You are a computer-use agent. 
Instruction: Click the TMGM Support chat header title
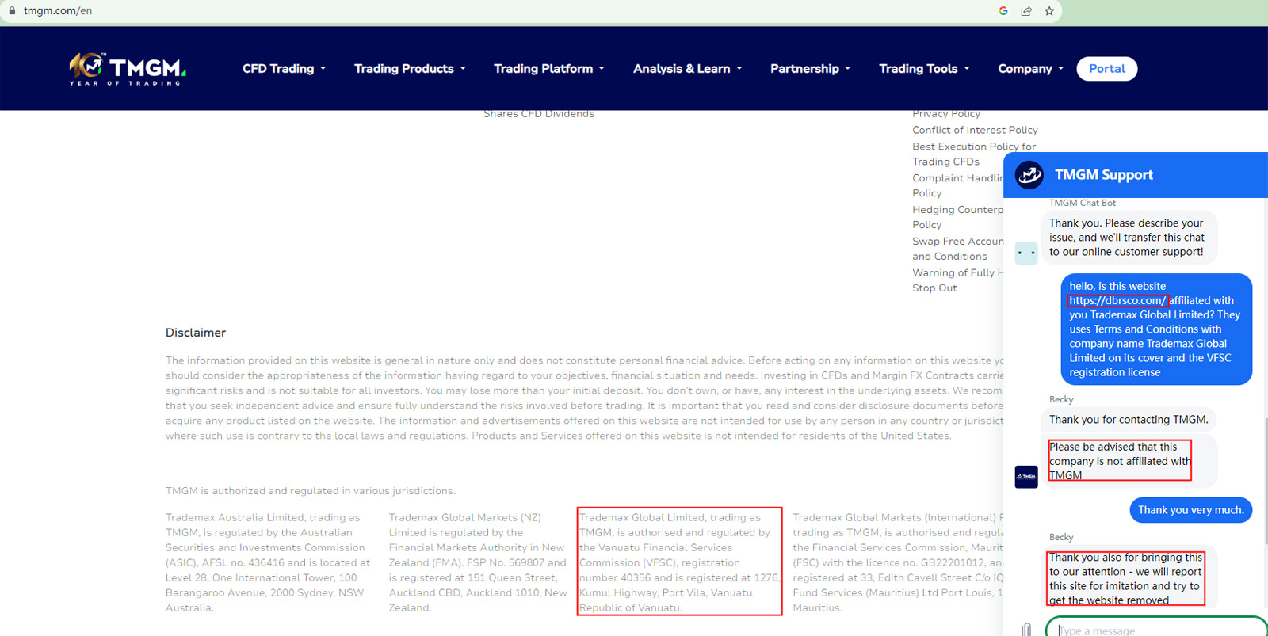[1103, 175]
